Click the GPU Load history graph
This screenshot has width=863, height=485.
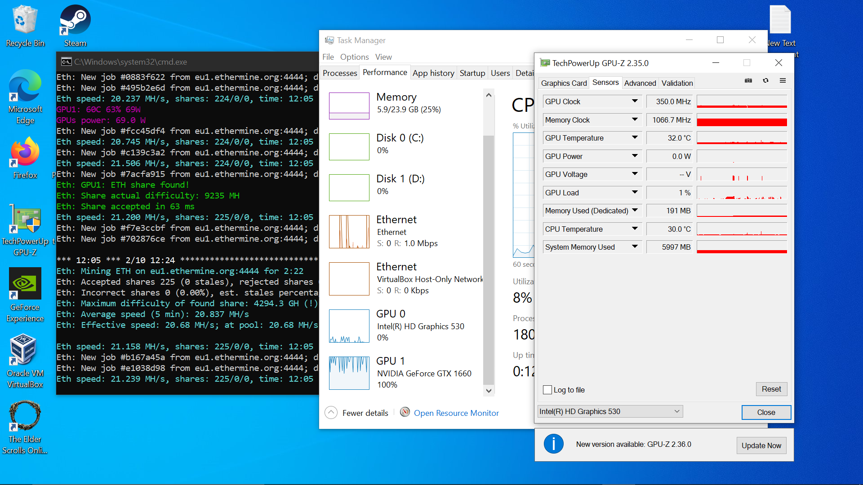[x=742, y=193]
